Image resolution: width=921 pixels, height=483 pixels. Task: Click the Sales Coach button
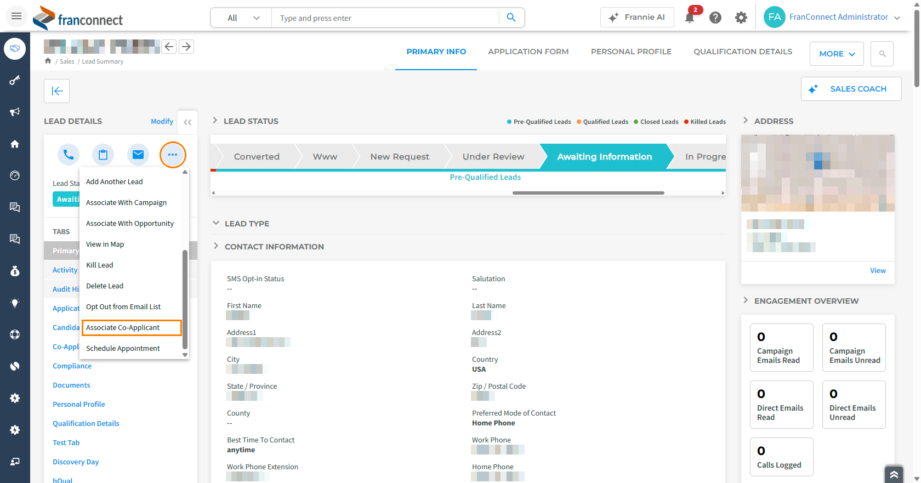pos(851,89)
